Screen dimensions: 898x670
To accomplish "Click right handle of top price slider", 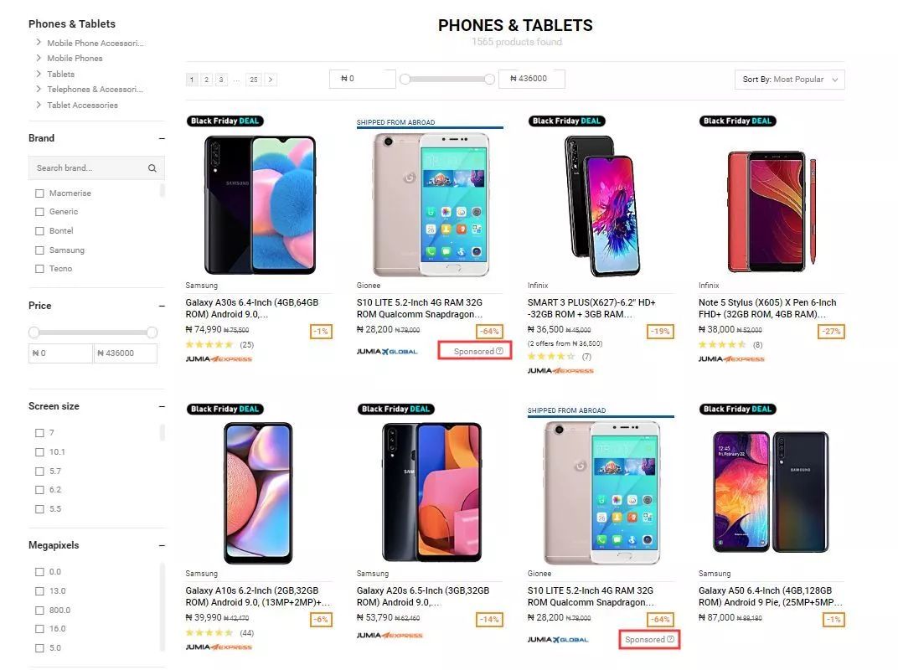I will 490,79.
